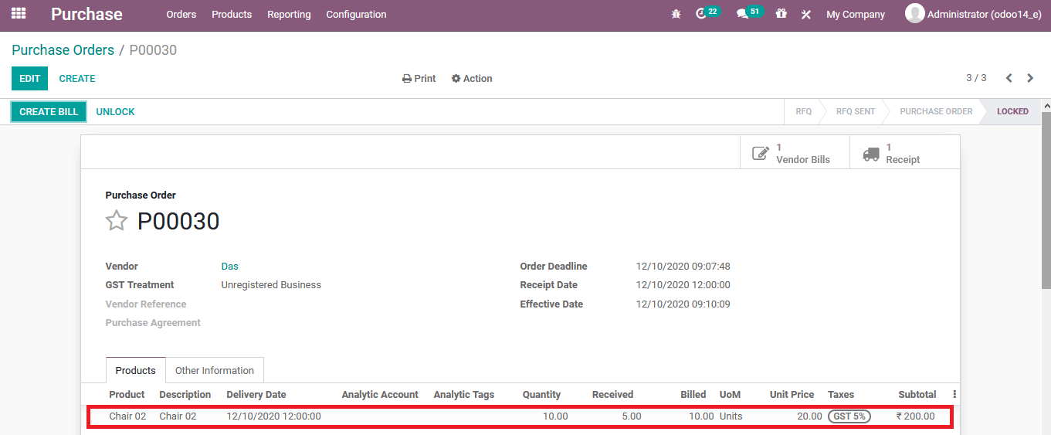Viewport: 1051px width, 435px height.
Task: Click the Unit Price column header
Action: (792, 394)
